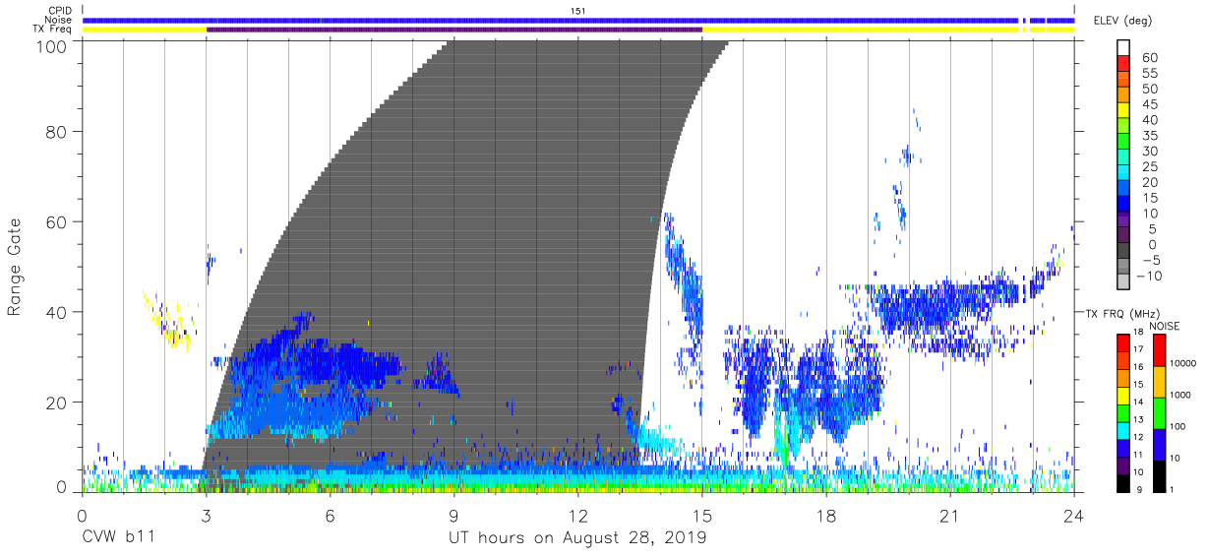Screen dimensions: 1208x558
Task: Select the dark gray ELEV swatch near 0
Action: pyautogui.click(x=1122, y=249)
